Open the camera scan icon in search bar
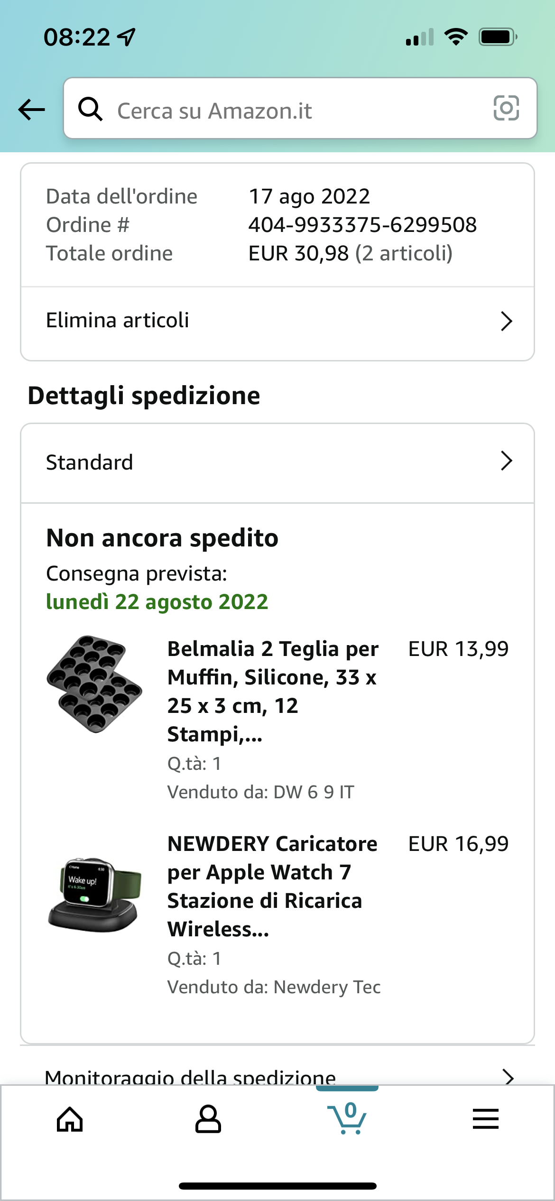This screenshot has width=555, height=1201. click(x=506, y=108)
